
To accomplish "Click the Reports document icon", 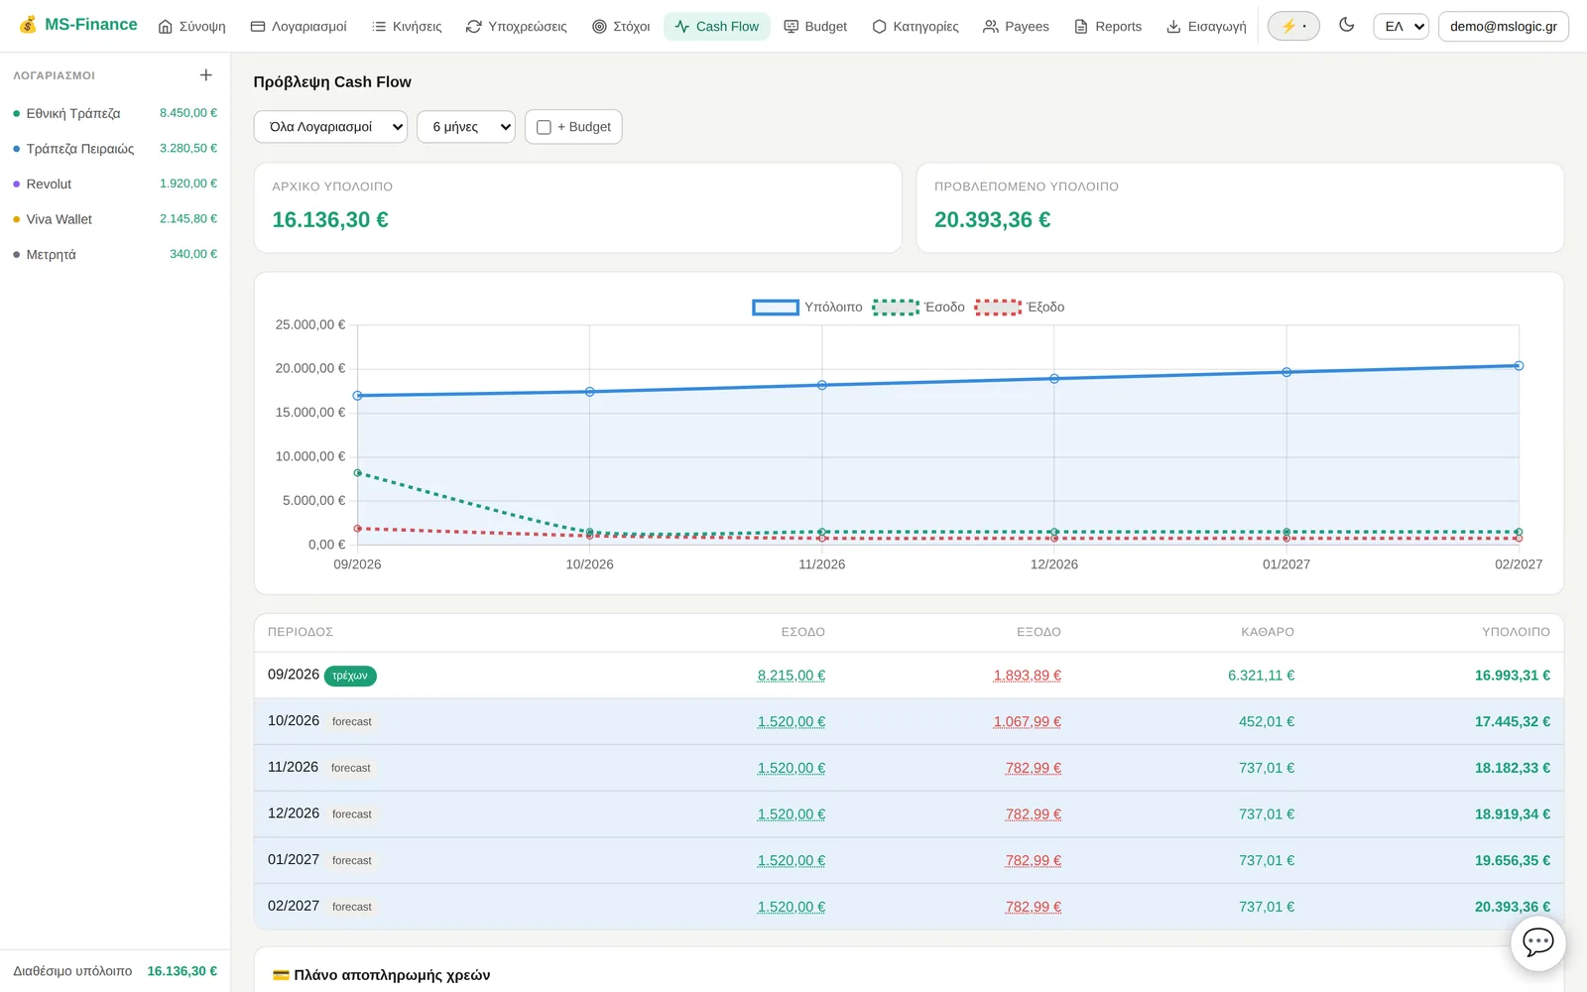I will pos(1081,27).
